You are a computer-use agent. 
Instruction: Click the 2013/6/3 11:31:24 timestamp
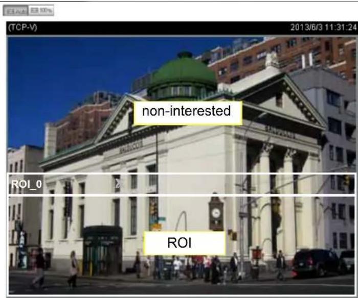point(323,28)
